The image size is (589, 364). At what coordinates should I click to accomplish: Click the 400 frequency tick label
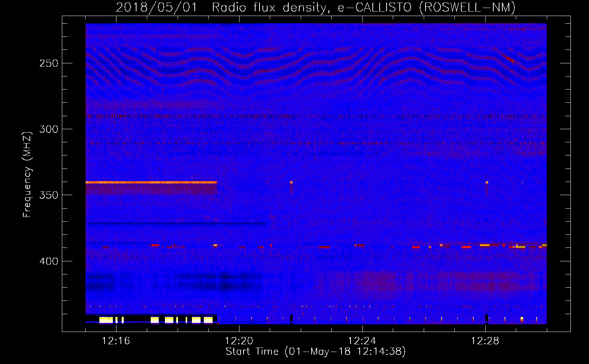point(49,261)
